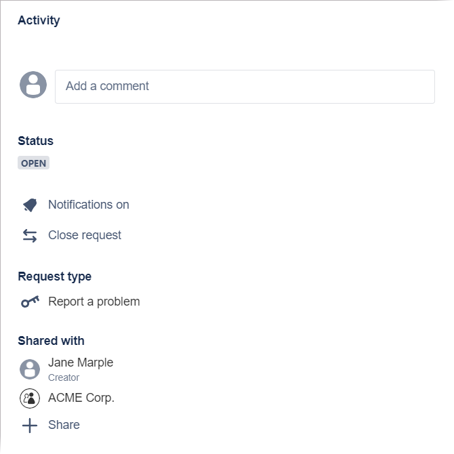Click the Creator label under Jane Marple
This screenshot has height=454, width=454.
(x=64, y=377)
